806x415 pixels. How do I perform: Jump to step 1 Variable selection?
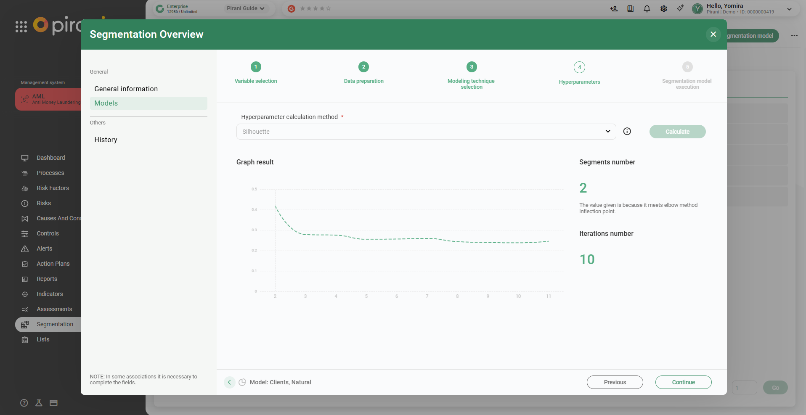click(256, 67)
